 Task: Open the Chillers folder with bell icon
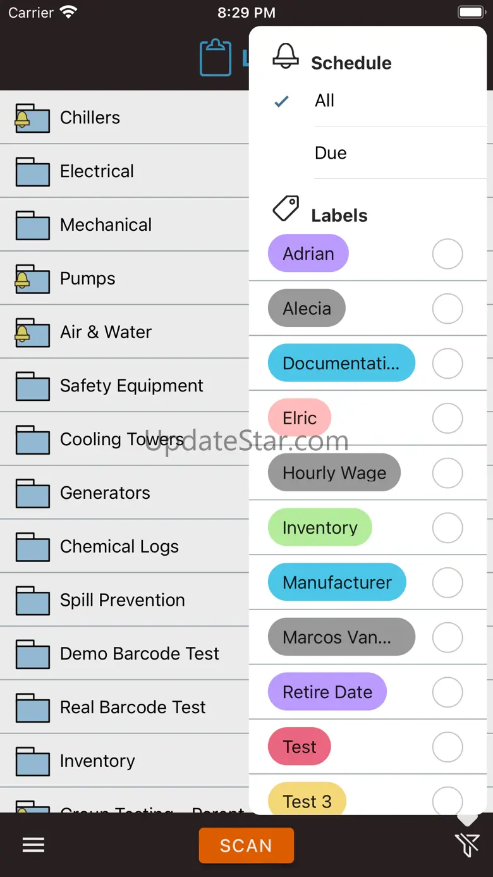coord(32,118)
